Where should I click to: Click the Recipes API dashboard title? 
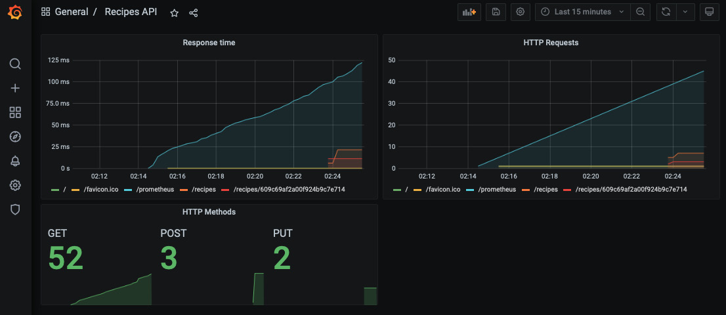[x=131, y=12]
